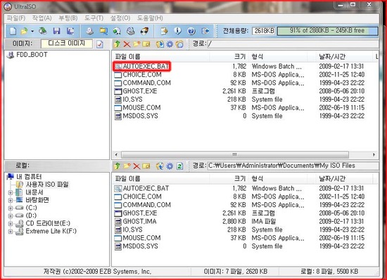
Task: Click the Extract icon in image pane toolbar
Action: 160,44
